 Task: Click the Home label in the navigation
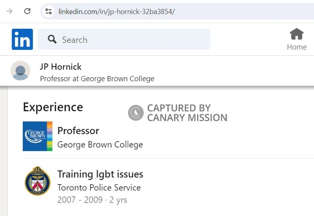click(x=297, y=47)
